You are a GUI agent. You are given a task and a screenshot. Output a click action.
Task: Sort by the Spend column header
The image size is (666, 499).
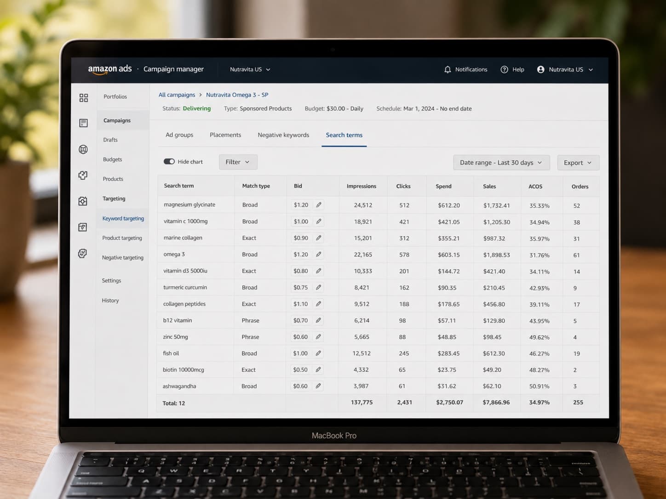coord(444,186)
